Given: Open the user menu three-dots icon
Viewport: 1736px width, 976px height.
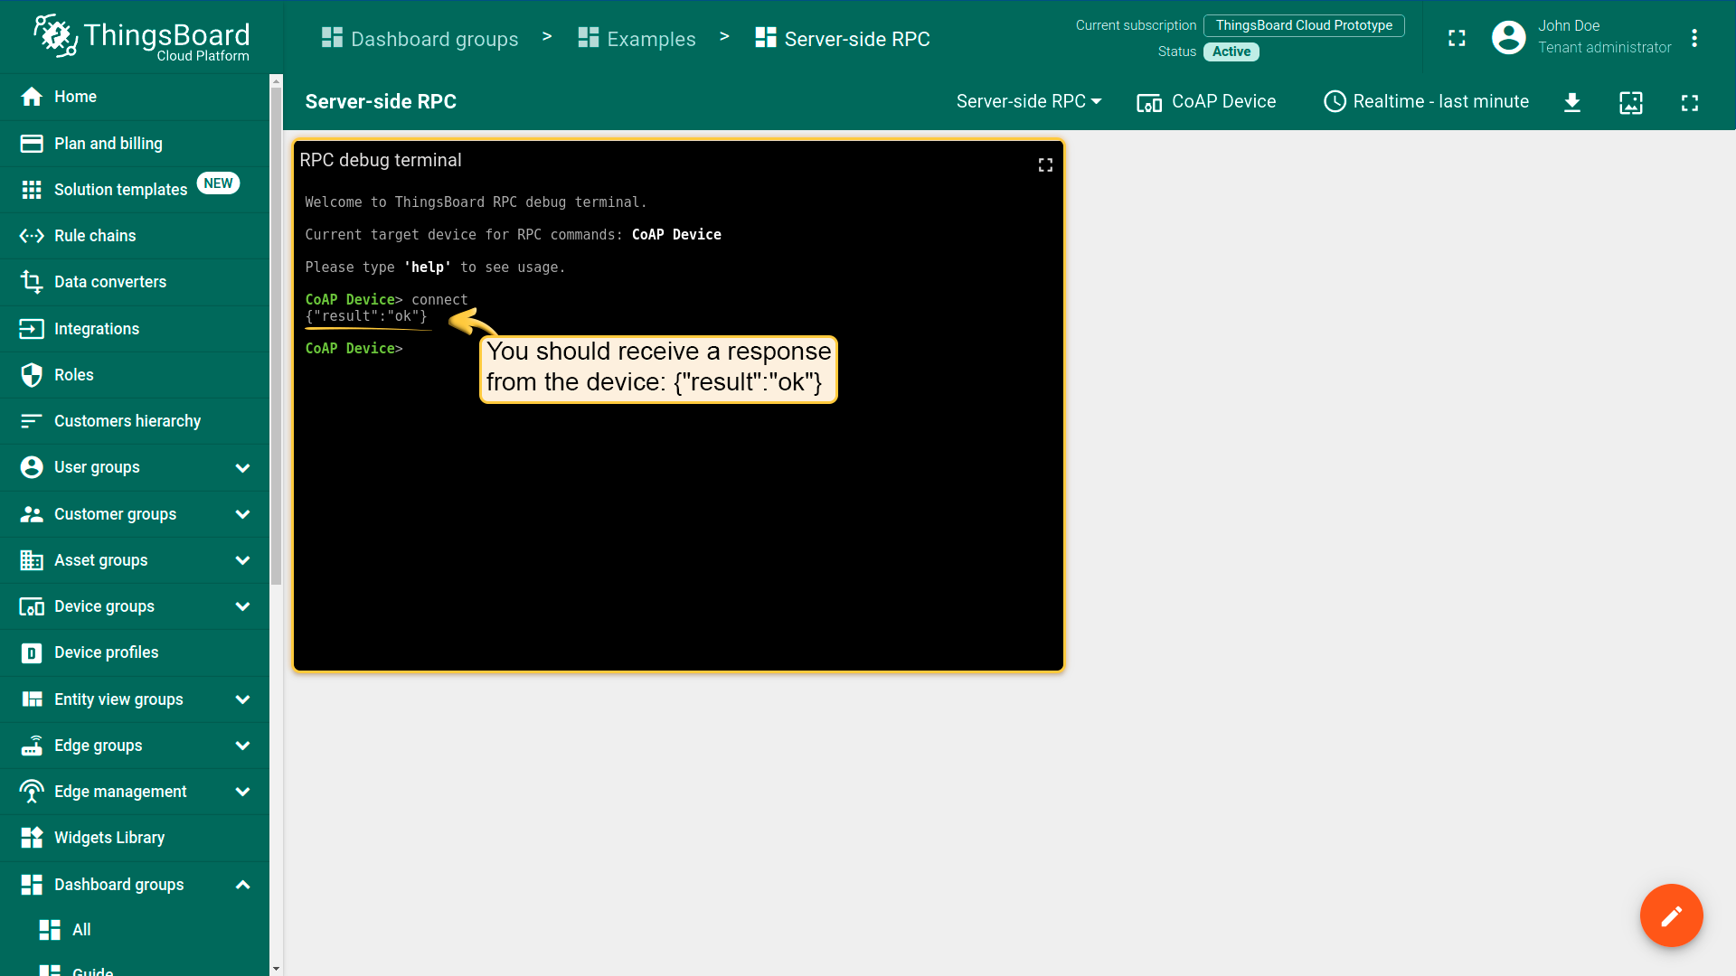Looking at the screenshot, I should point(1694,38).
